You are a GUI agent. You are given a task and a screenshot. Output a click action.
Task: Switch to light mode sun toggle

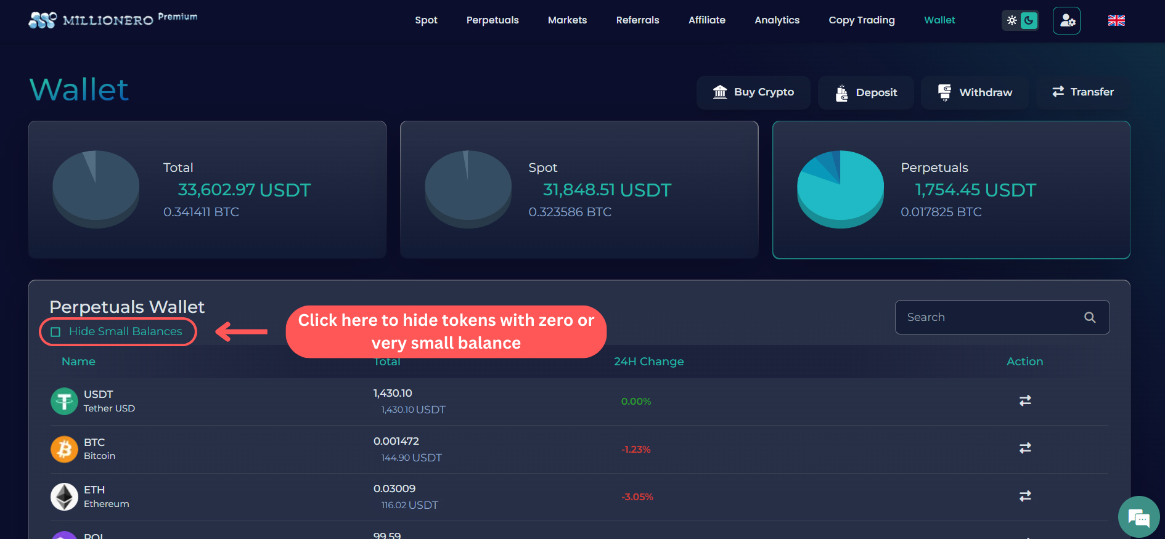coord(1012,20)
